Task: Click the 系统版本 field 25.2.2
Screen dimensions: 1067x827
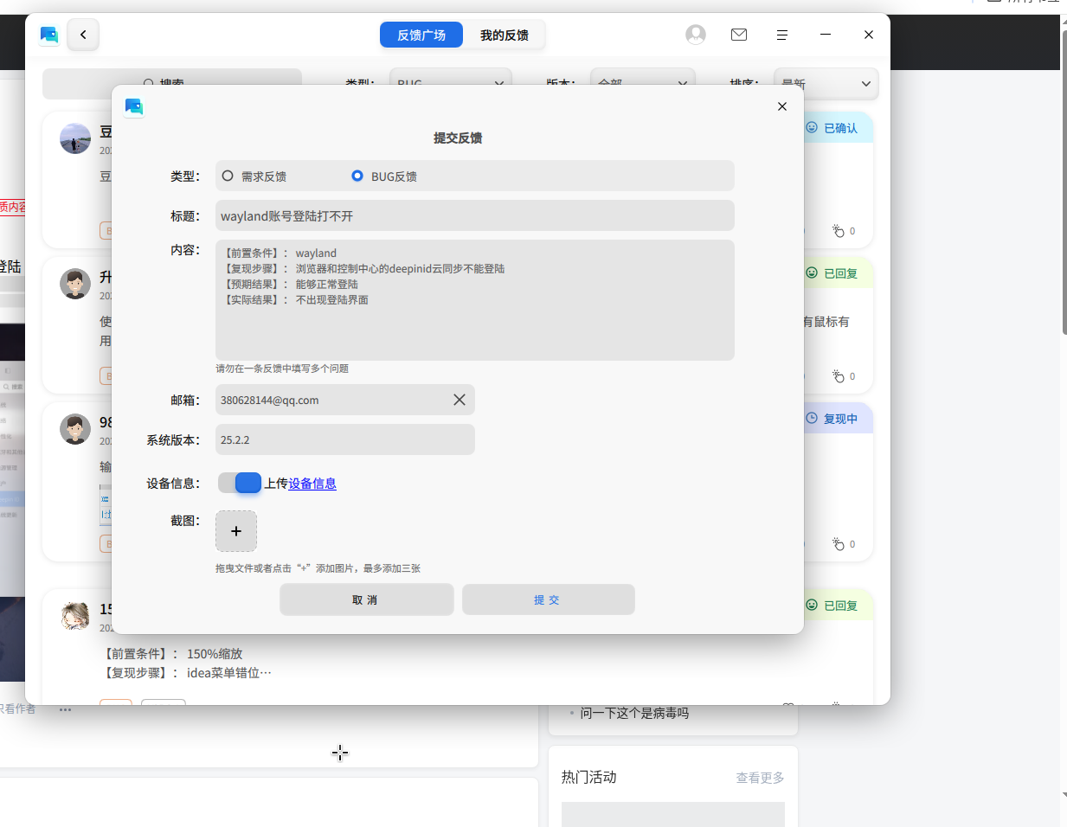Action: tap(345, 439)
